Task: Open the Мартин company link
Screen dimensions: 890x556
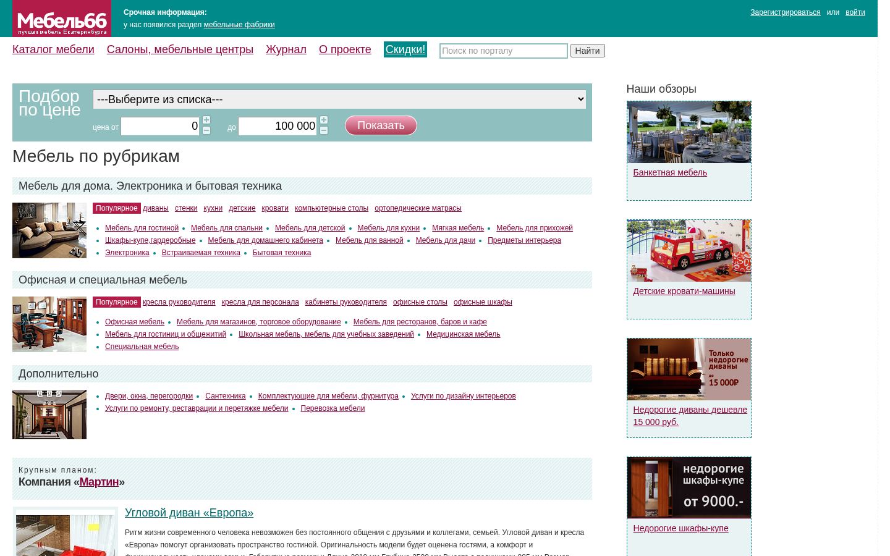Action: point(99,482)
